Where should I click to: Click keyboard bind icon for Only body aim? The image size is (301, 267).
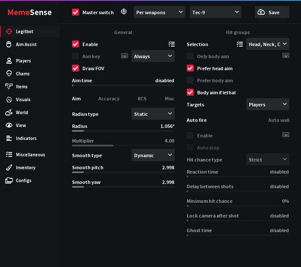(285, 56)
